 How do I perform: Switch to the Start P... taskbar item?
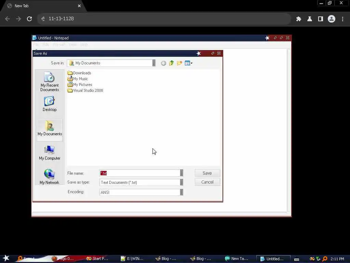[97, 259]
